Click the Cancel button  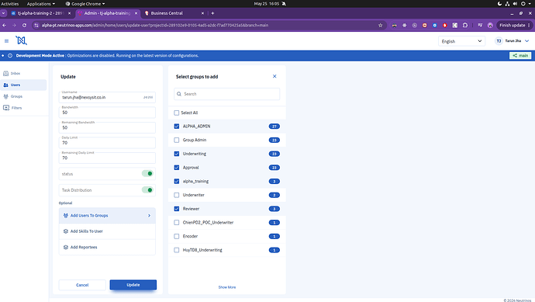coord(82,285)
